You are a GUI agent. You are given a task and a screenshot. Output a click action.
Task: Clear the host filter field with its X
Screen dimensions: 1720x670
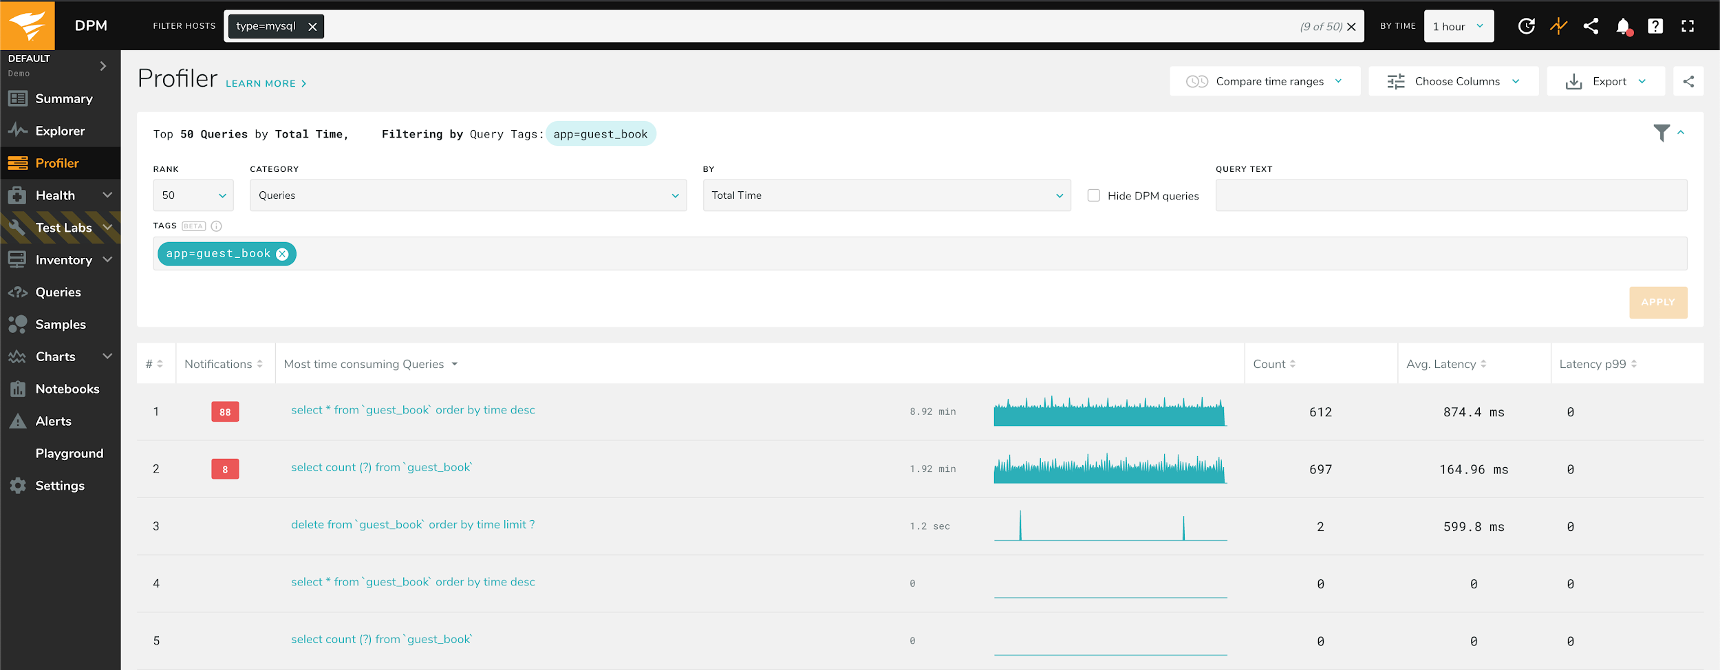tap(1351, 27)
